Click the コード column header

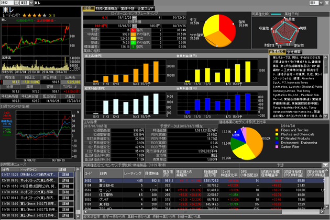(91, 173)
